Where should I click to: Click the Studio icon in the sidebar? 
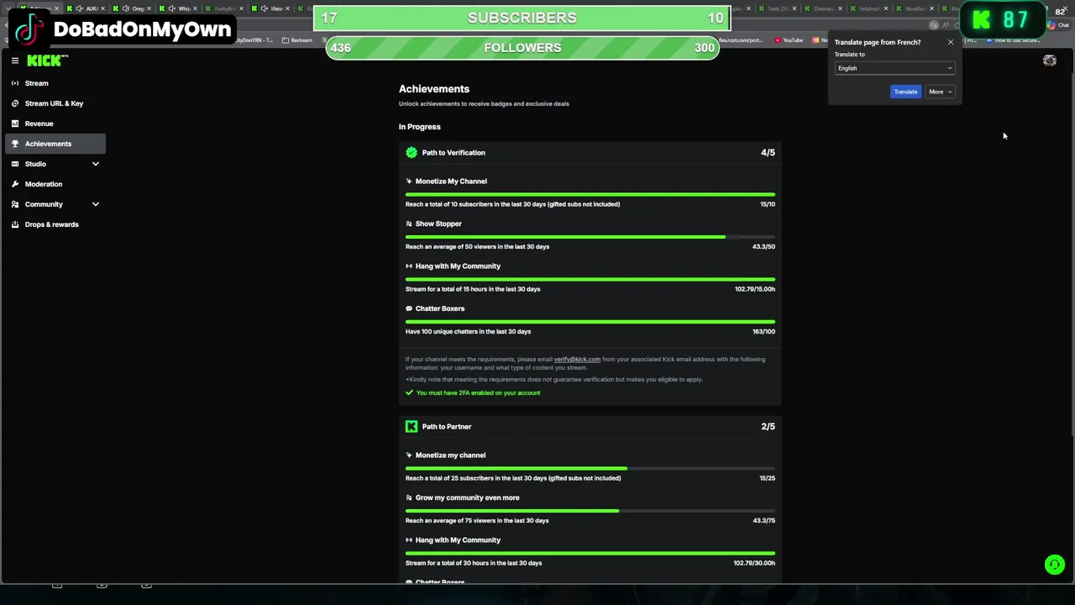point(15,164)
